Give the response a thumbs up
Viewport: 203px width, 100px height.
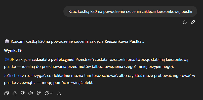pos(15,93)
